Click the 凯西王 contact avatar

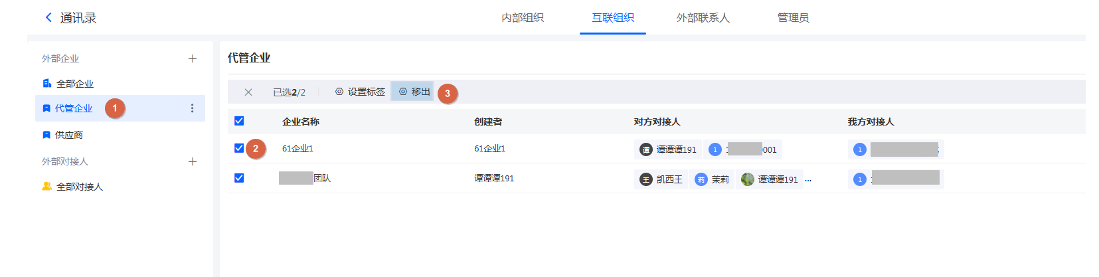click(x=646, y=179)
